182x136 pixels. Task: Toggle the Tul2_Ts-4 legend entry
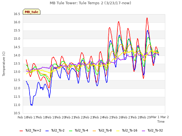click(78, 130)
